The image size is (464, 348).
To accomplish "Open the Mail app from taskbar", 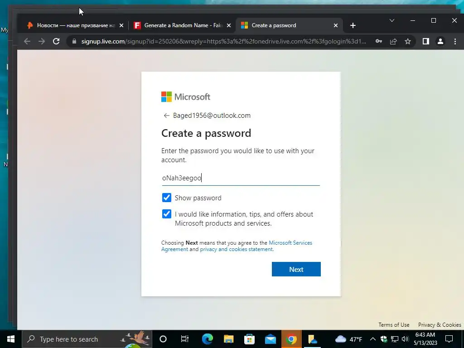I will point(271,339).
